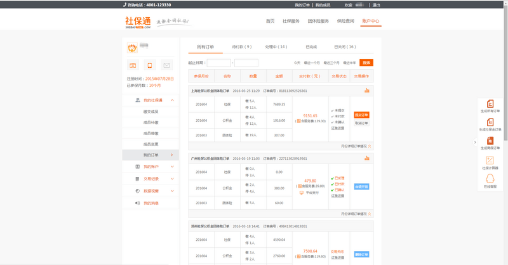Click the mobile phone binding icon
Screen dimensions: 508x265
[x=150, y=65]
